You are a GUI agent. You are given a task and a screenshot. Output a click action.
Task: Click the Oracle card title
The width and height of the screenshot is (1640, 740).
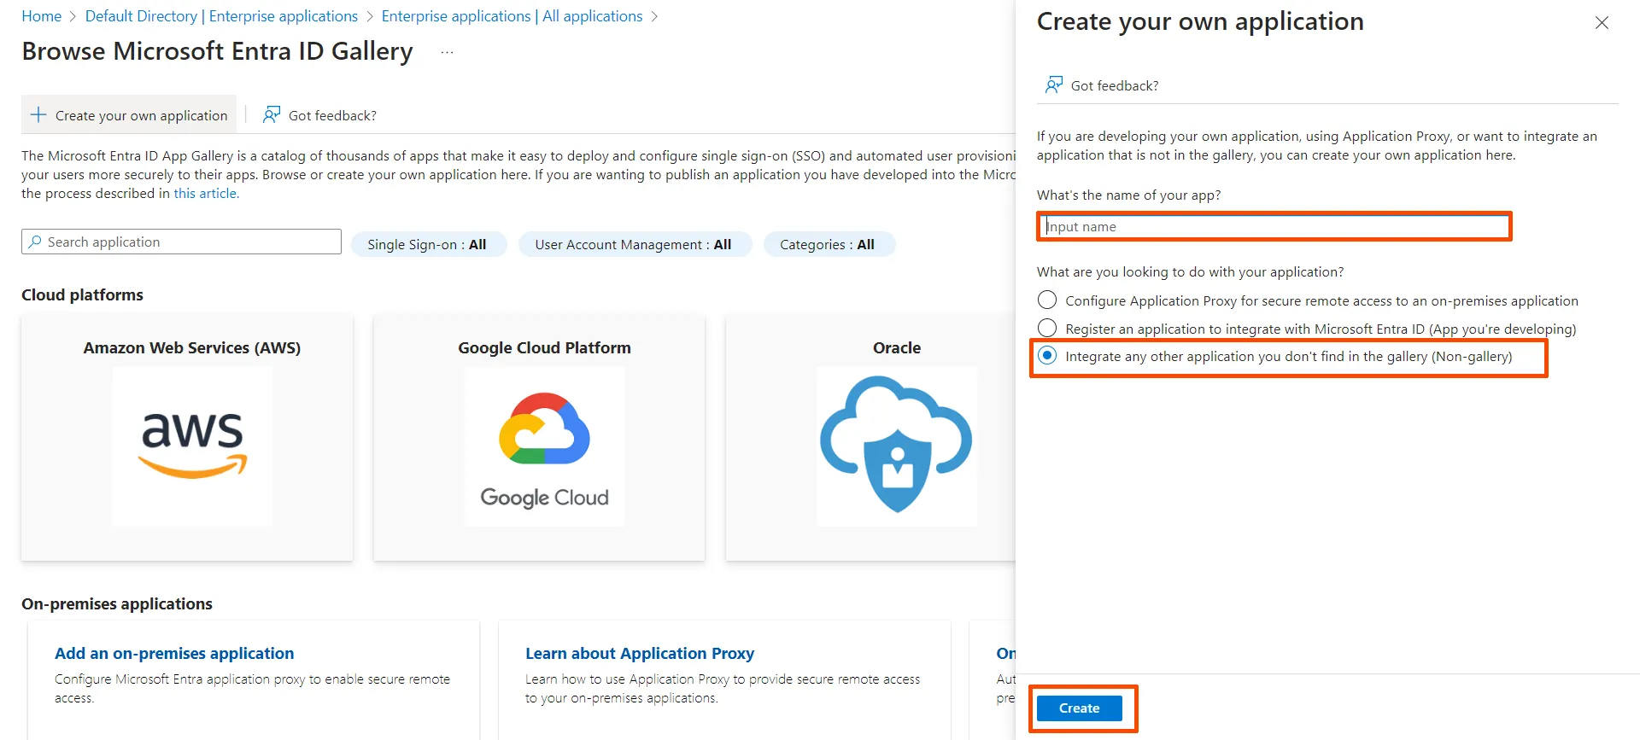coord(897,348)
